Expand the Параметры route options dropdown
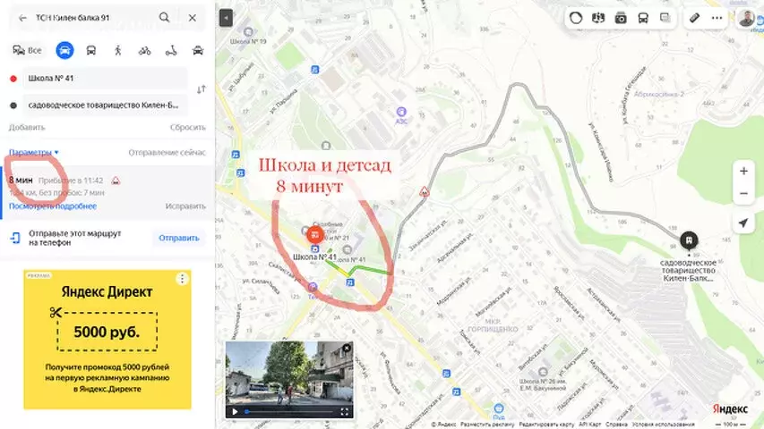This screenshot has width=764, height=429. (34, 153)
